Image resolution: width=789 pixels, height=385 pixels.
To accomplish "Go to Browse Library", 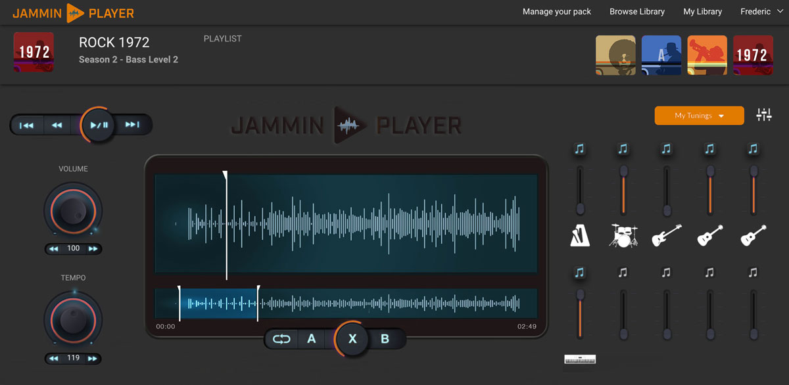I will click(x=637, y=12).
